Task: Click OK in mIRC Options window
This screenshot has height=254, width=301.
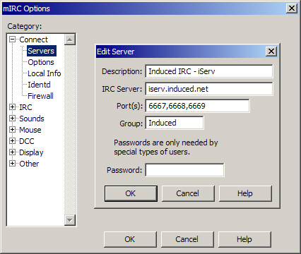Action: pos(130,239)
